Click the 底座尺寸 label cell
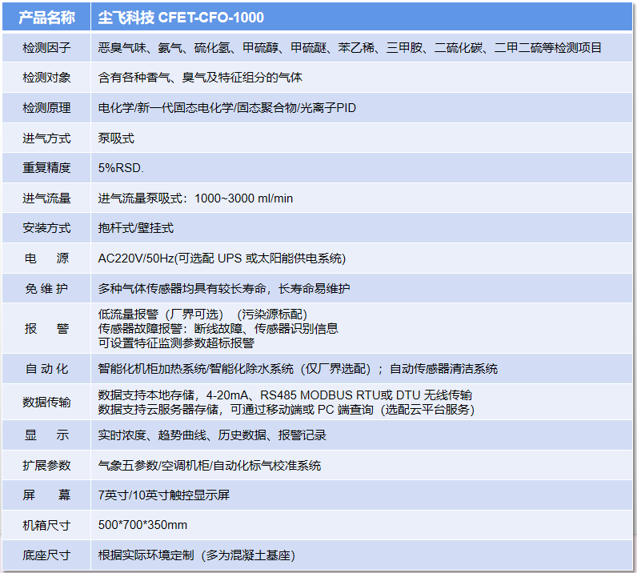The image size is (637, 573). pos(46,555)
